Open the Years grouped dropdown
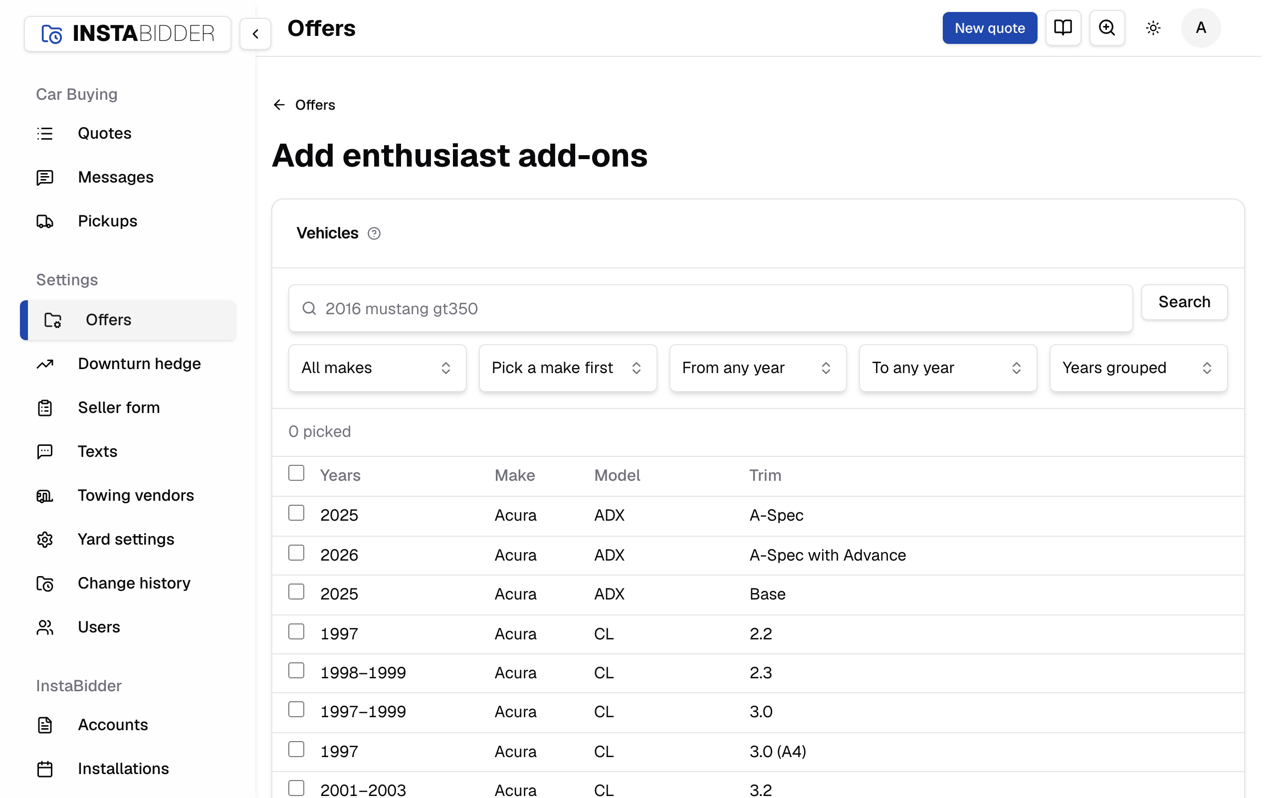 click(x=1138, y=368)
